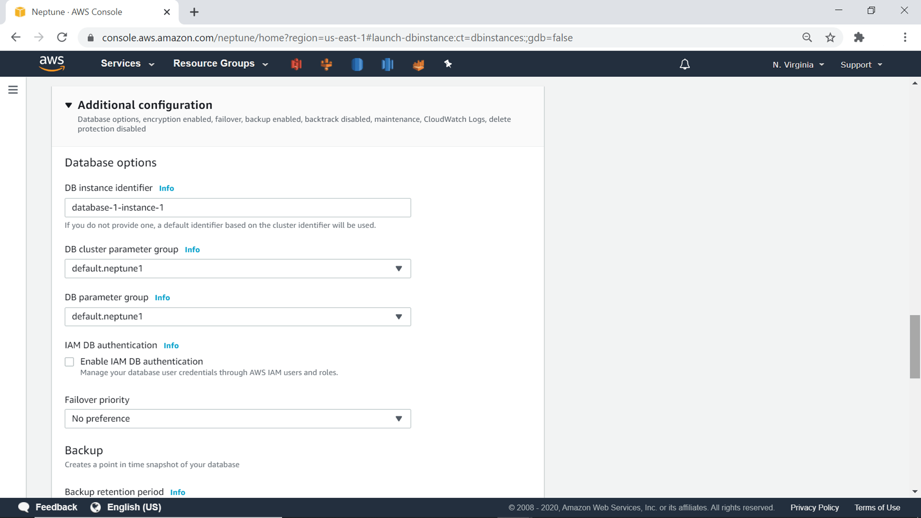Click the DB instance identifier text field
This screenshot has width=921, height=518.
(237, 208)
